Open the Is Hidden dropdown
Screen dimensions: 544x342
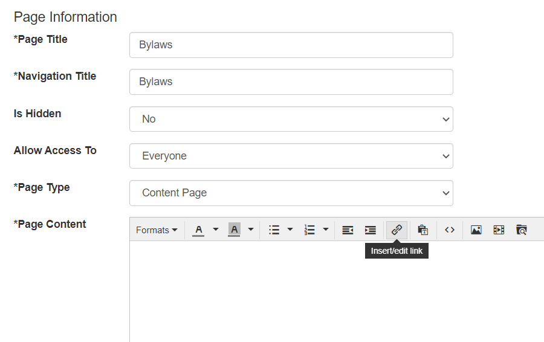291,119
